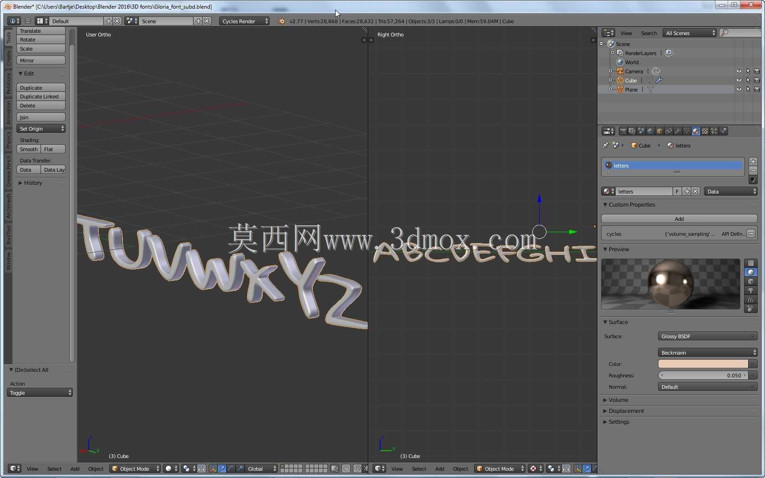Remove the selected material slot with minus
The image size is (765, 478).
[x=753, y=171]
